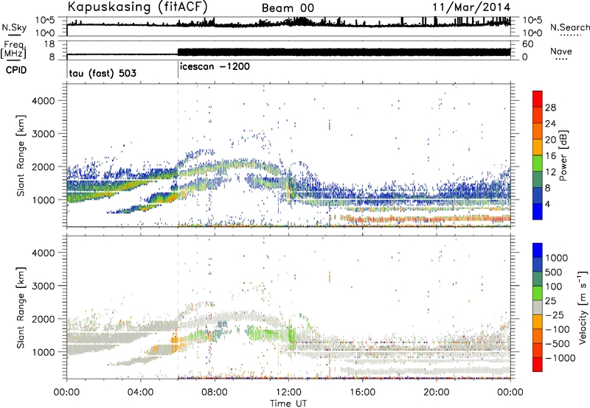Click '2000' on the velocity panel range axis
Screen dimensions: 590x408
[44, 319]
